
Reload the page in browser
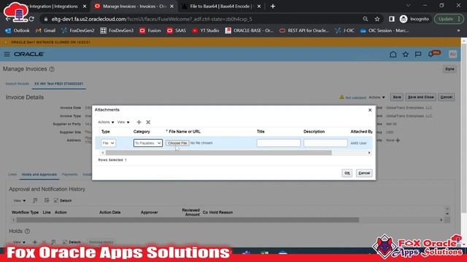pyautogui.click(x=31, y=19)
